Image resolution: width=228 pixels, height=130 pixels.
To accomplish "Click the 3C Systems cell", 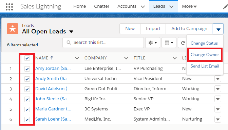I will pos(96,109).
